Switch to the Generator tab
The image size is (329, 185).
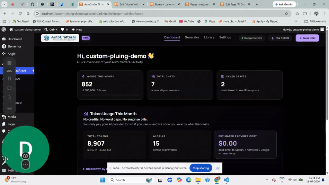[192, 37]
